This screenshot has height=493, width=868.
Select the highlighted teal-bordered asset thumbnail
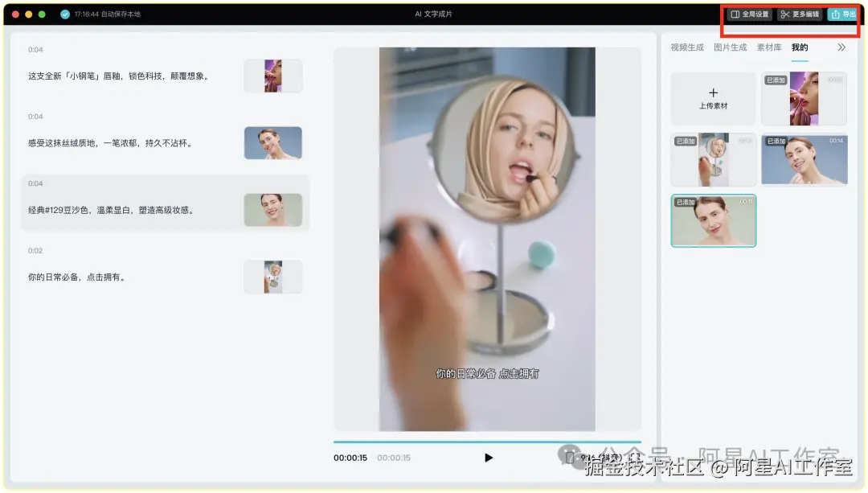[x=713, y=220]
